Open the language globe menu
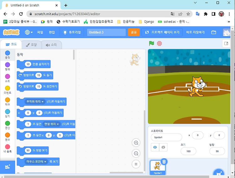Viewport: 235px width, 178px height. 29,32
